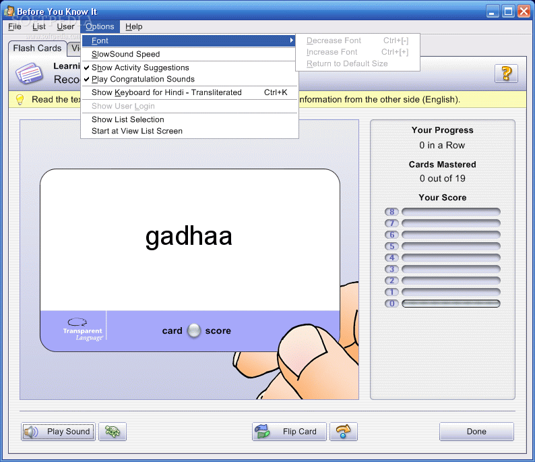Click the yellow question mark help icon

(x=506, y=73)
